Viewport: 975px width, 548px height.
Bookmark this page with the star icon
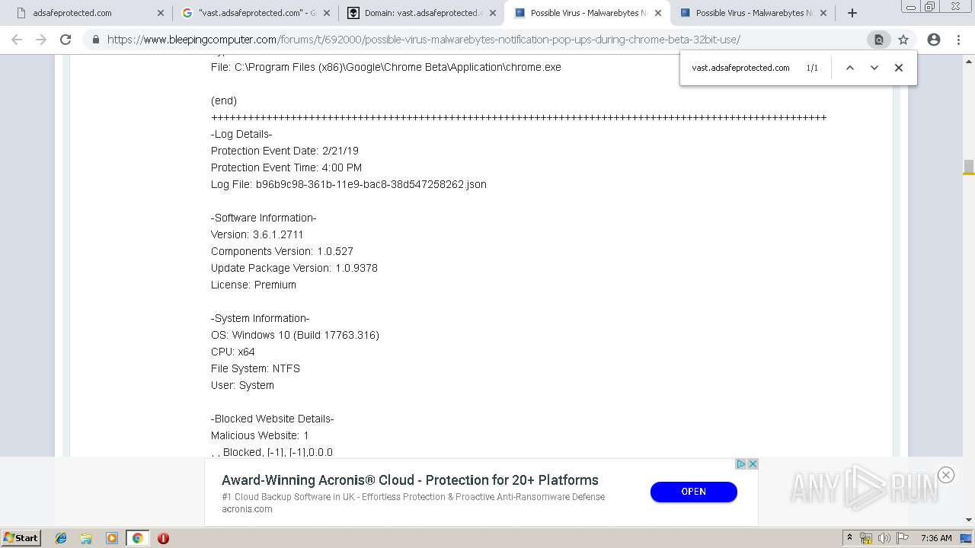(903, 40)
